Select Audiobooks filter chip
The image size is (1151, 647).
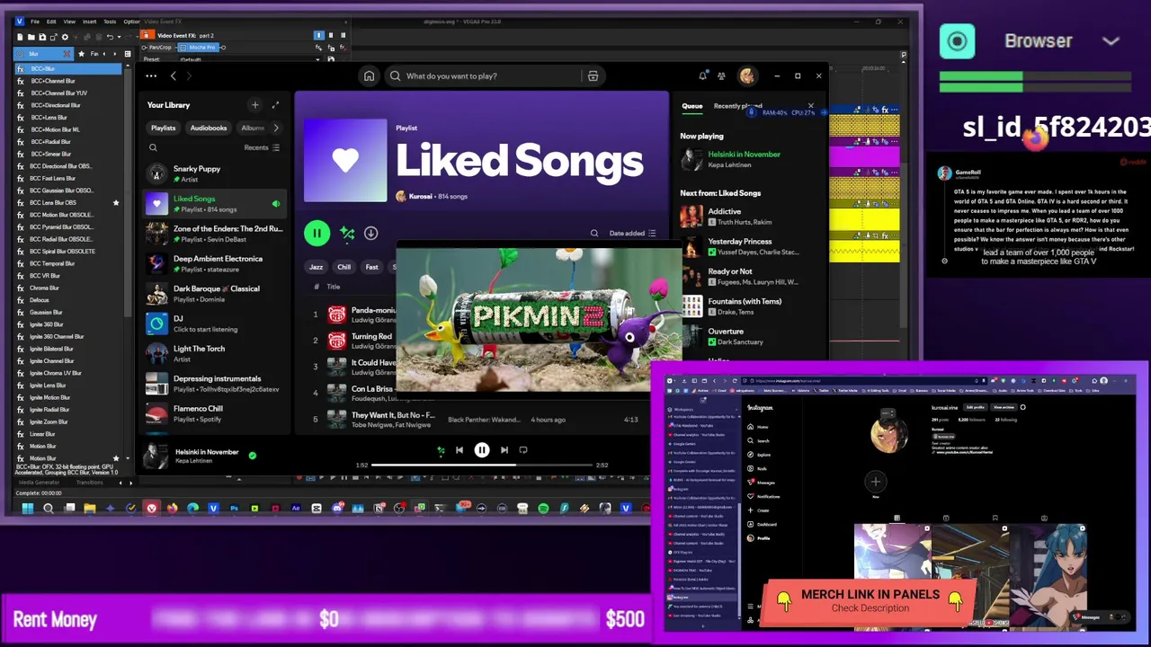click(x=209, y=128)
